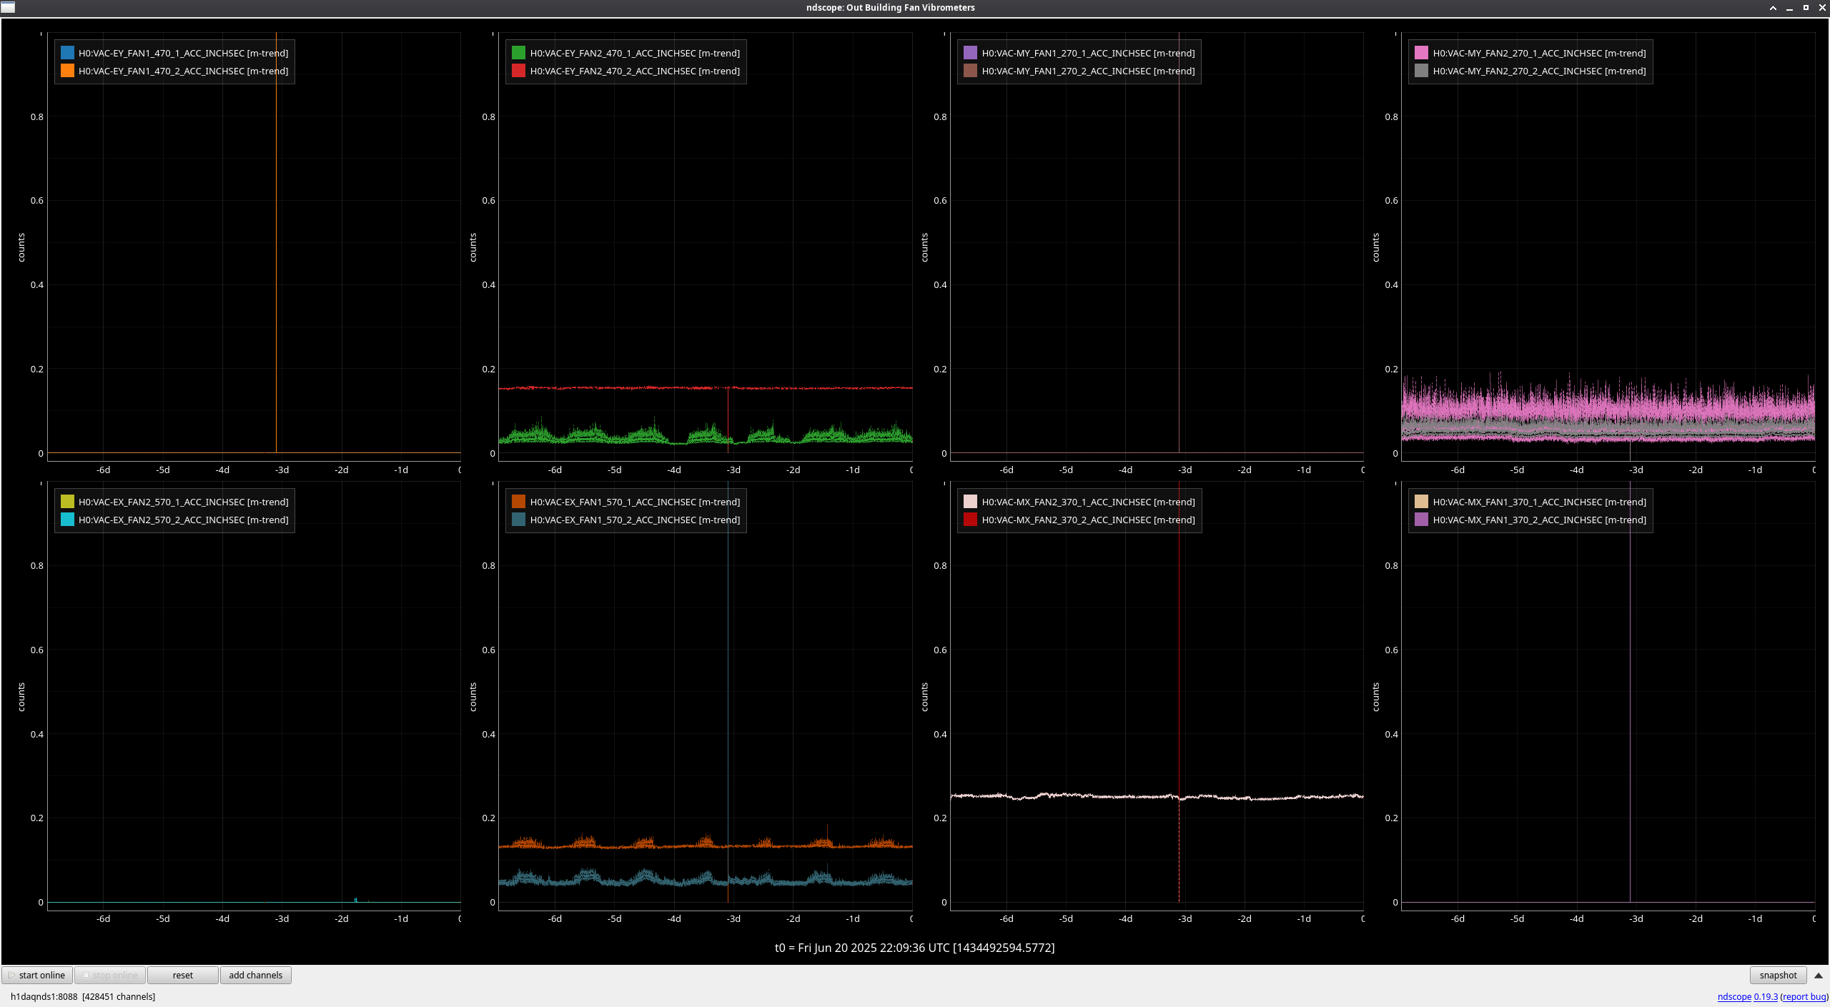This screenshot has width=1830, height=1007.
Task: Select legend entry H0:VAC-EY_FAN2_470_2_ACC_INCHSEC
Action: 635,71
